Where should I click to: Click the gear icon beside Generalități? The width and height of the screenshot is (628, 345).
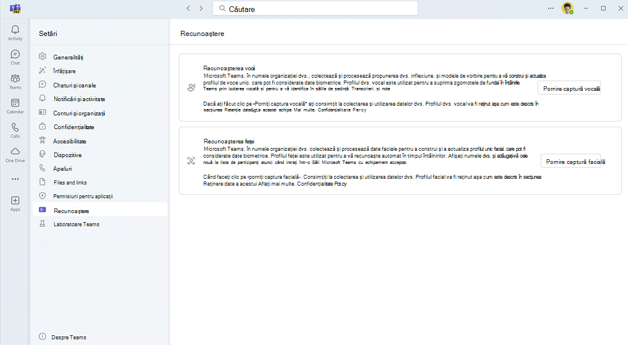[x=42, y=57]
